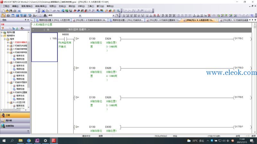Open the 帮助 menu
This screenshot has height=144, width=257.
110,6
